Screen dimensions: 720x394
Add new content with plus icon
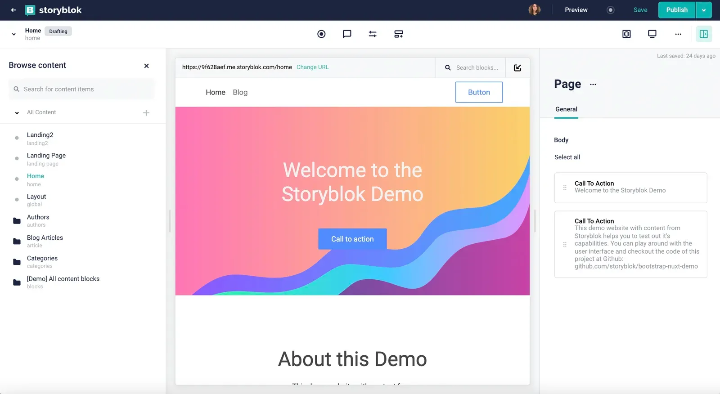[146, 113]
